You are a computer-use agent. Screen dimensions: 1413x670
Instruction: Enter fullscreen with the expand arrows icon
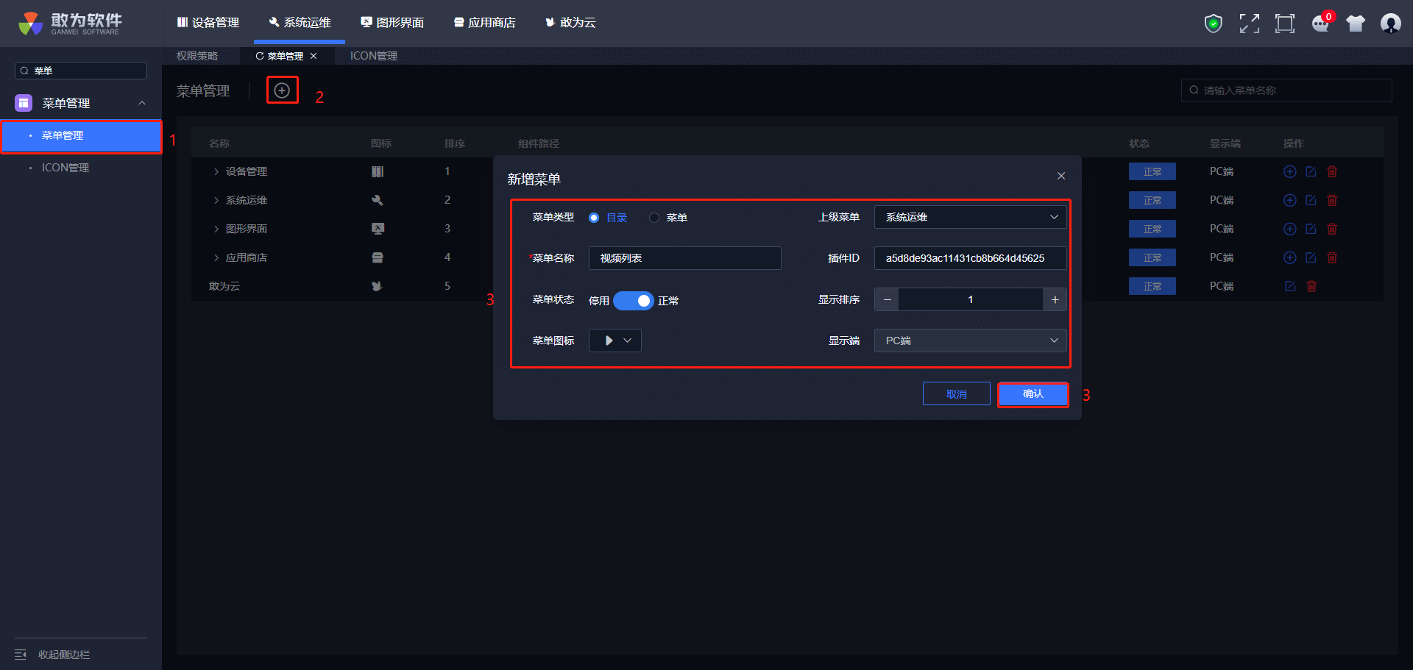(x=1249, y=24)
